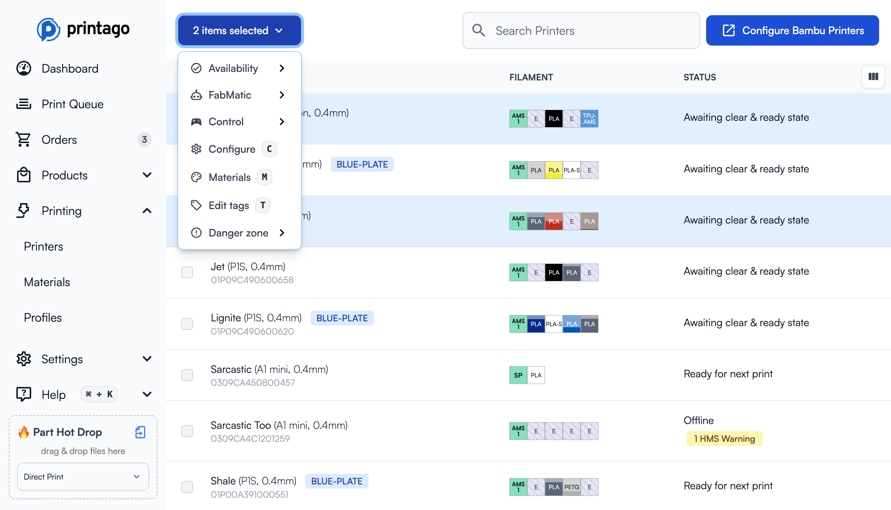
Task: Select the Print Queue sidebar icon
Action: [x=23, y=104]
